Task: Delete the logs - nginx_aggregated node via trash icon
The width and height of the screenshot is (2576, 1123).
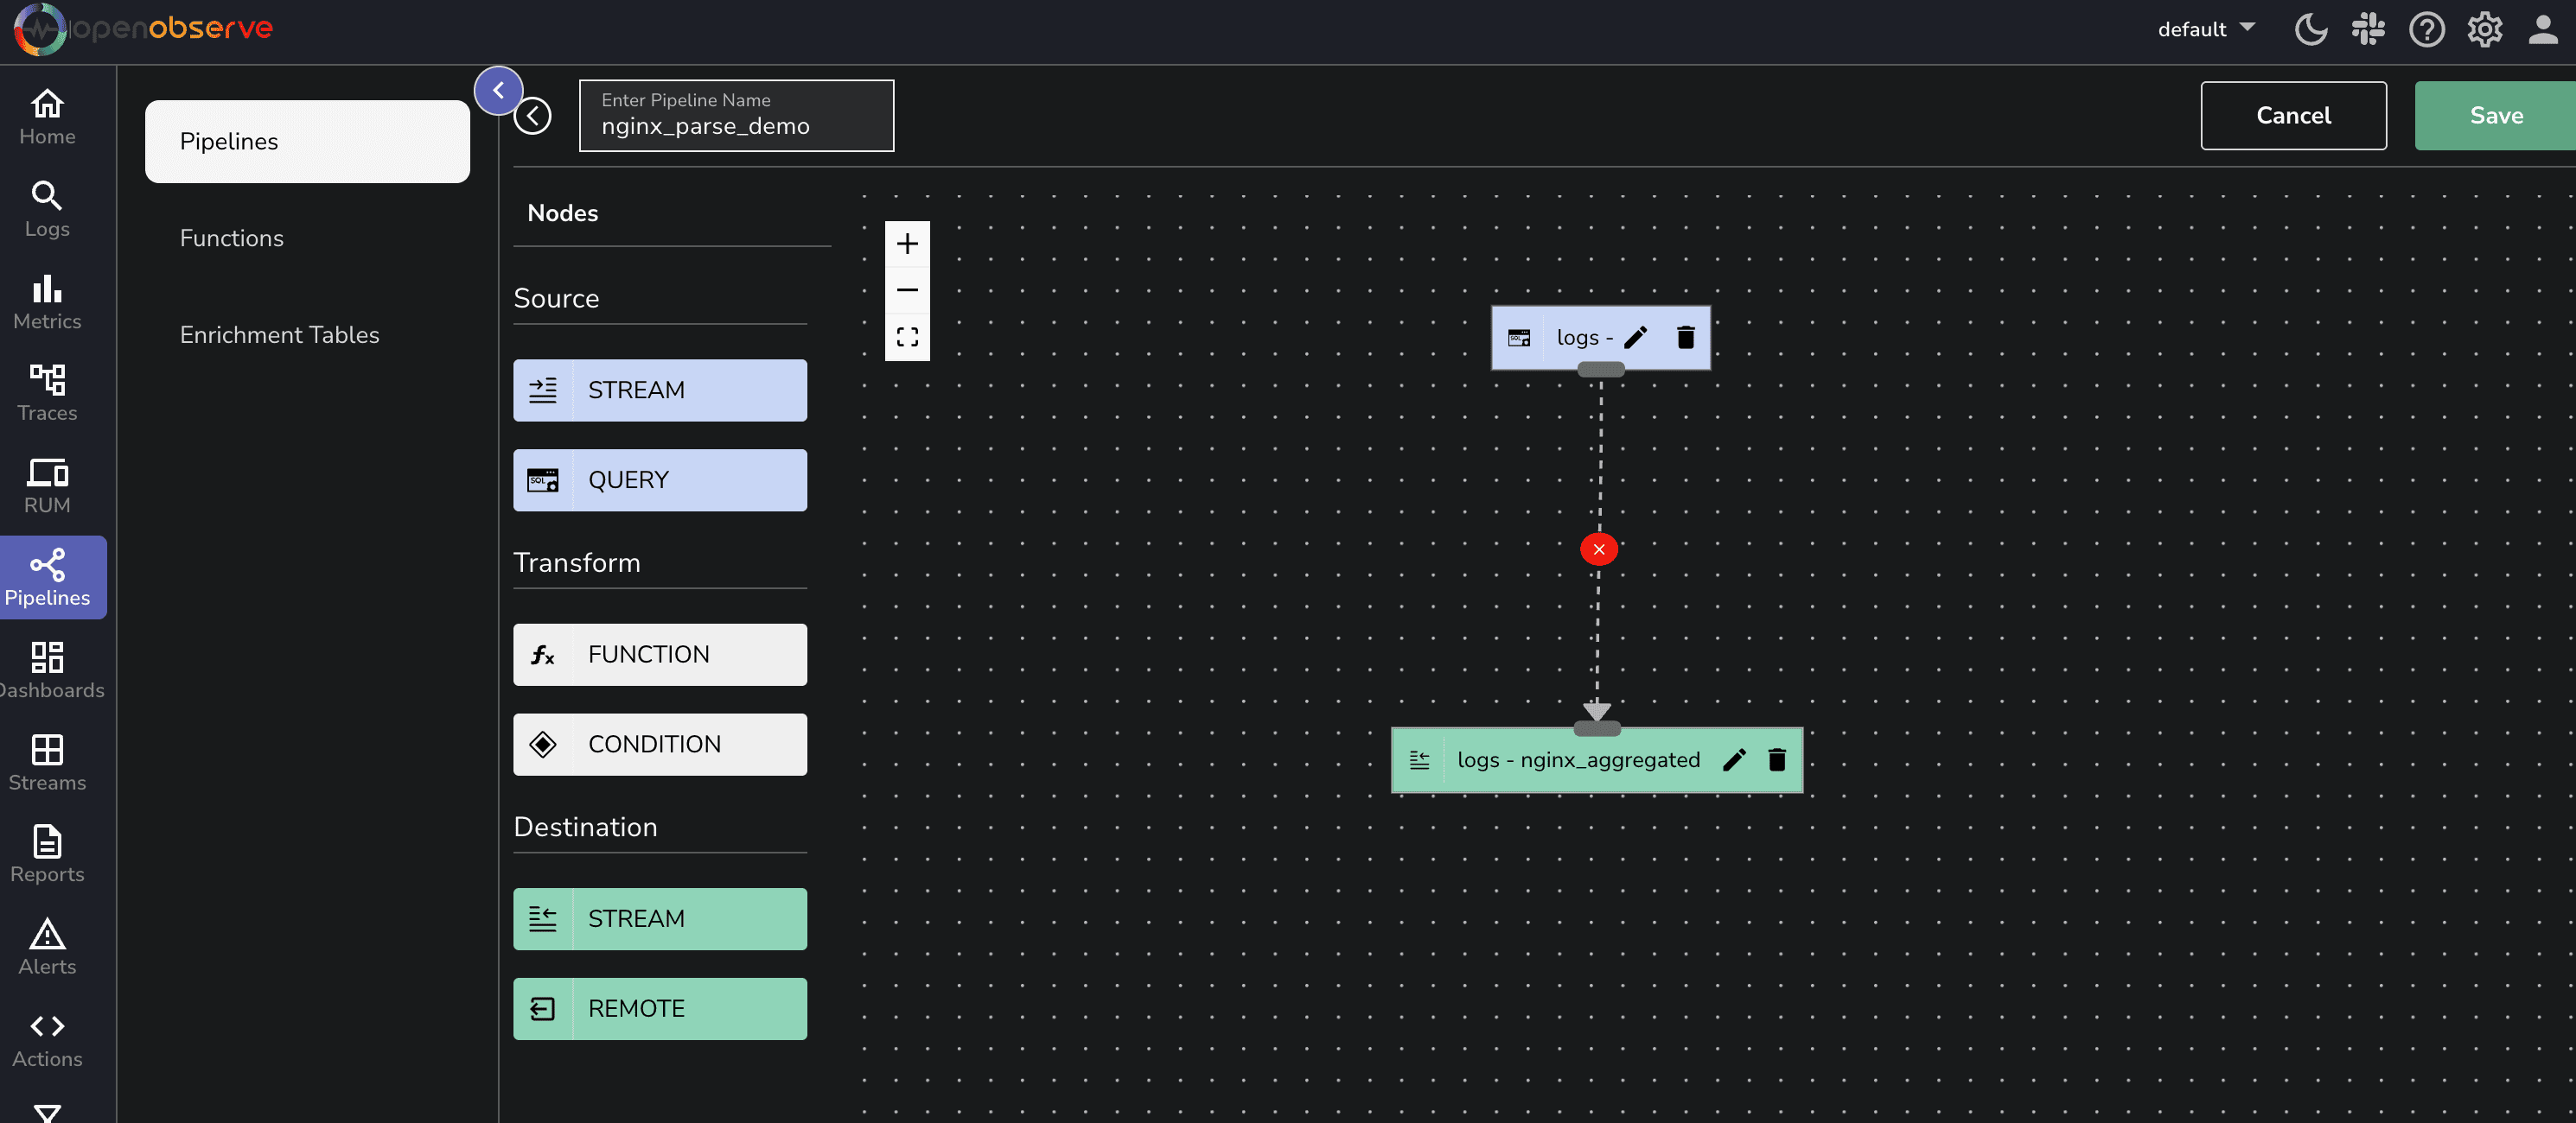Action: (1777, 760)
